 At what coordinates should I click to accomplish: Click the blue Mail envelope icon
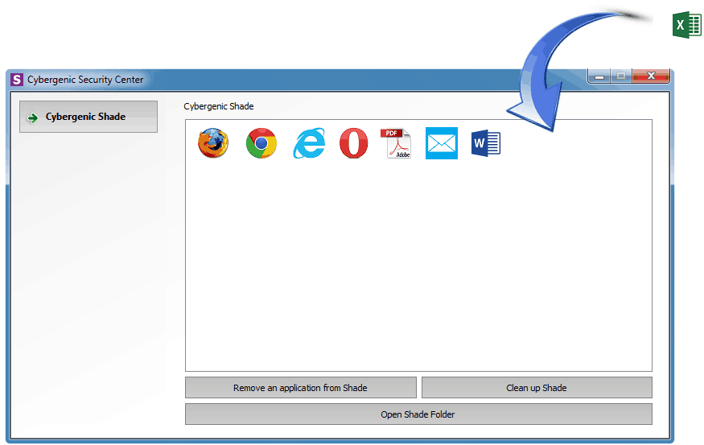click(x=441, y=143)
